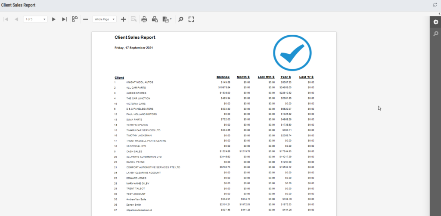Click TIMOTHY JACKSMAN client name
441x216 pixels.
(x=139, y=136)
